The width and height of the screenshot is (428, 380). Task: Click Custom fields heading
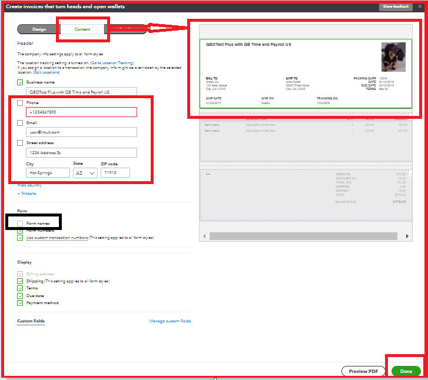31,321
